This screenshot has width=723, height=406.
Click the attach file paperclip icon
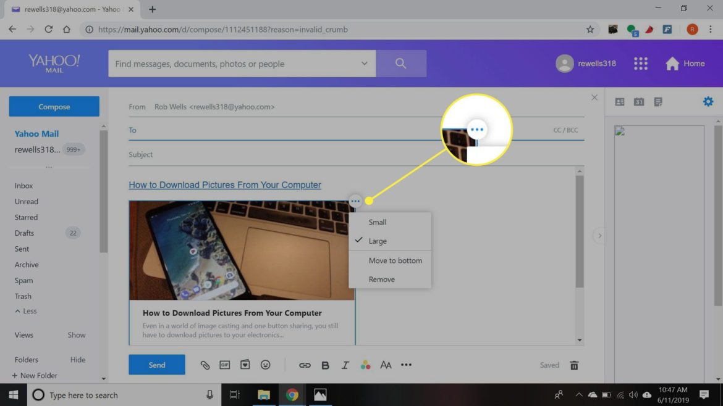click(205, 365)
